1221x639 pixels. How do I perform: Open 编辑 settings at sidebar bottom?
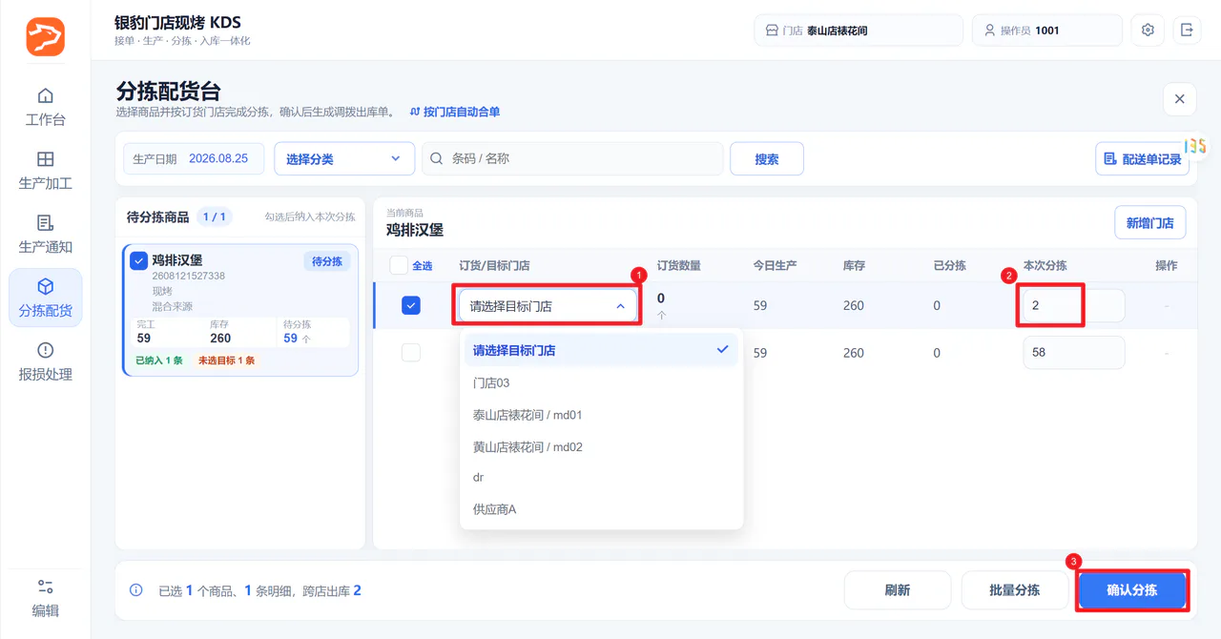pyautogui.click(x=45, y=598)
